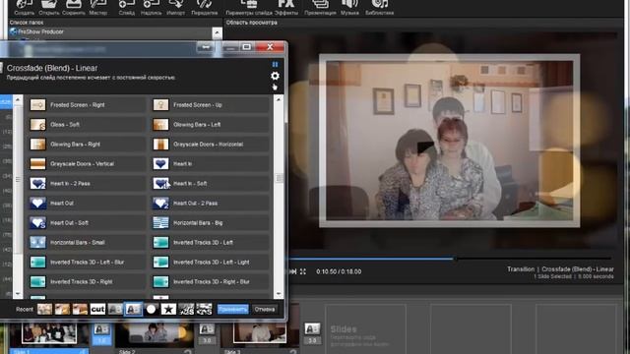Select the Slide 1 thumbnail in timeline
Viewport: 630px width, 354px height.
(49, 334)
